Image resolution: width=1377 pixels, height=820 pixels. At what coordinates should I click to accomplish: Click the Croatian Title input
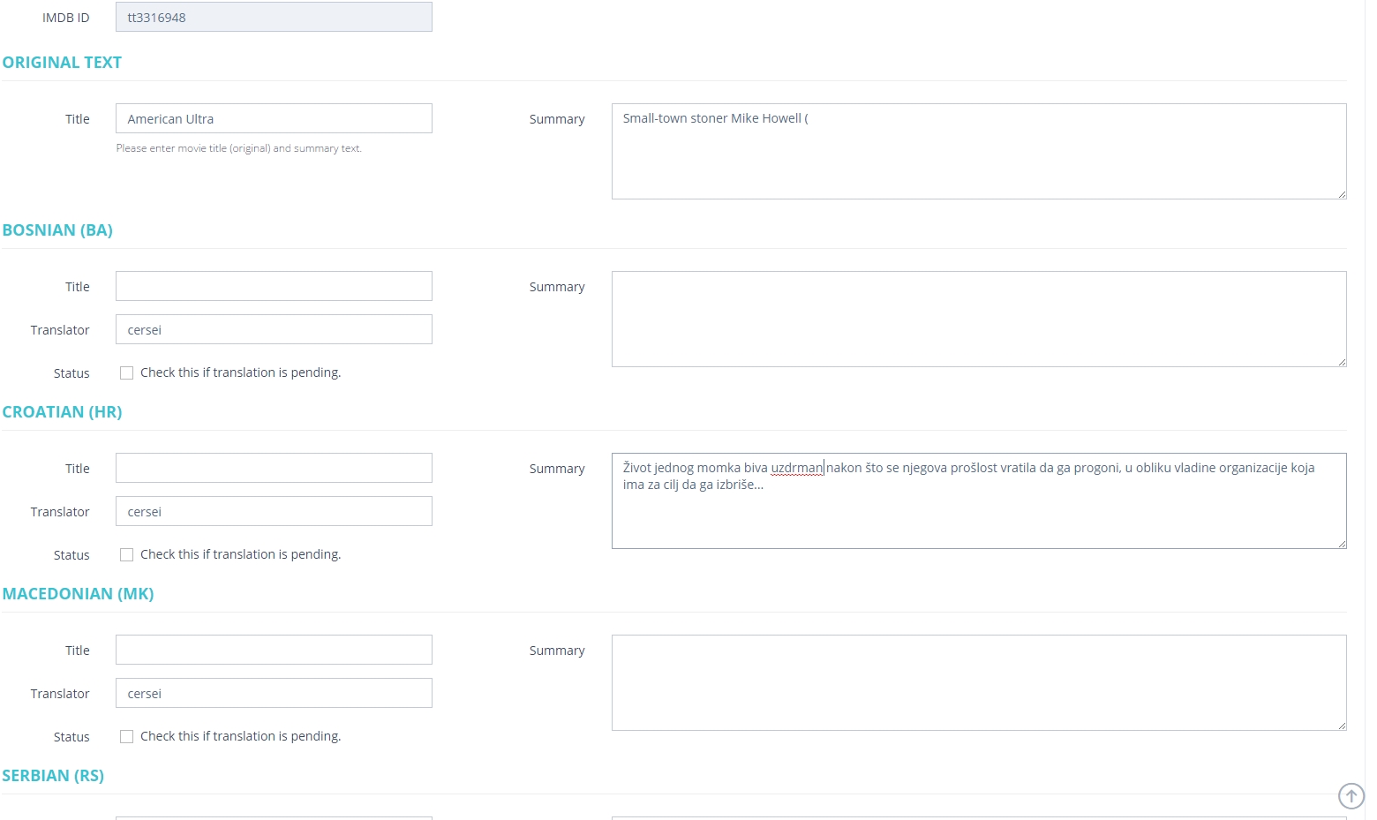tap(274, 468)
